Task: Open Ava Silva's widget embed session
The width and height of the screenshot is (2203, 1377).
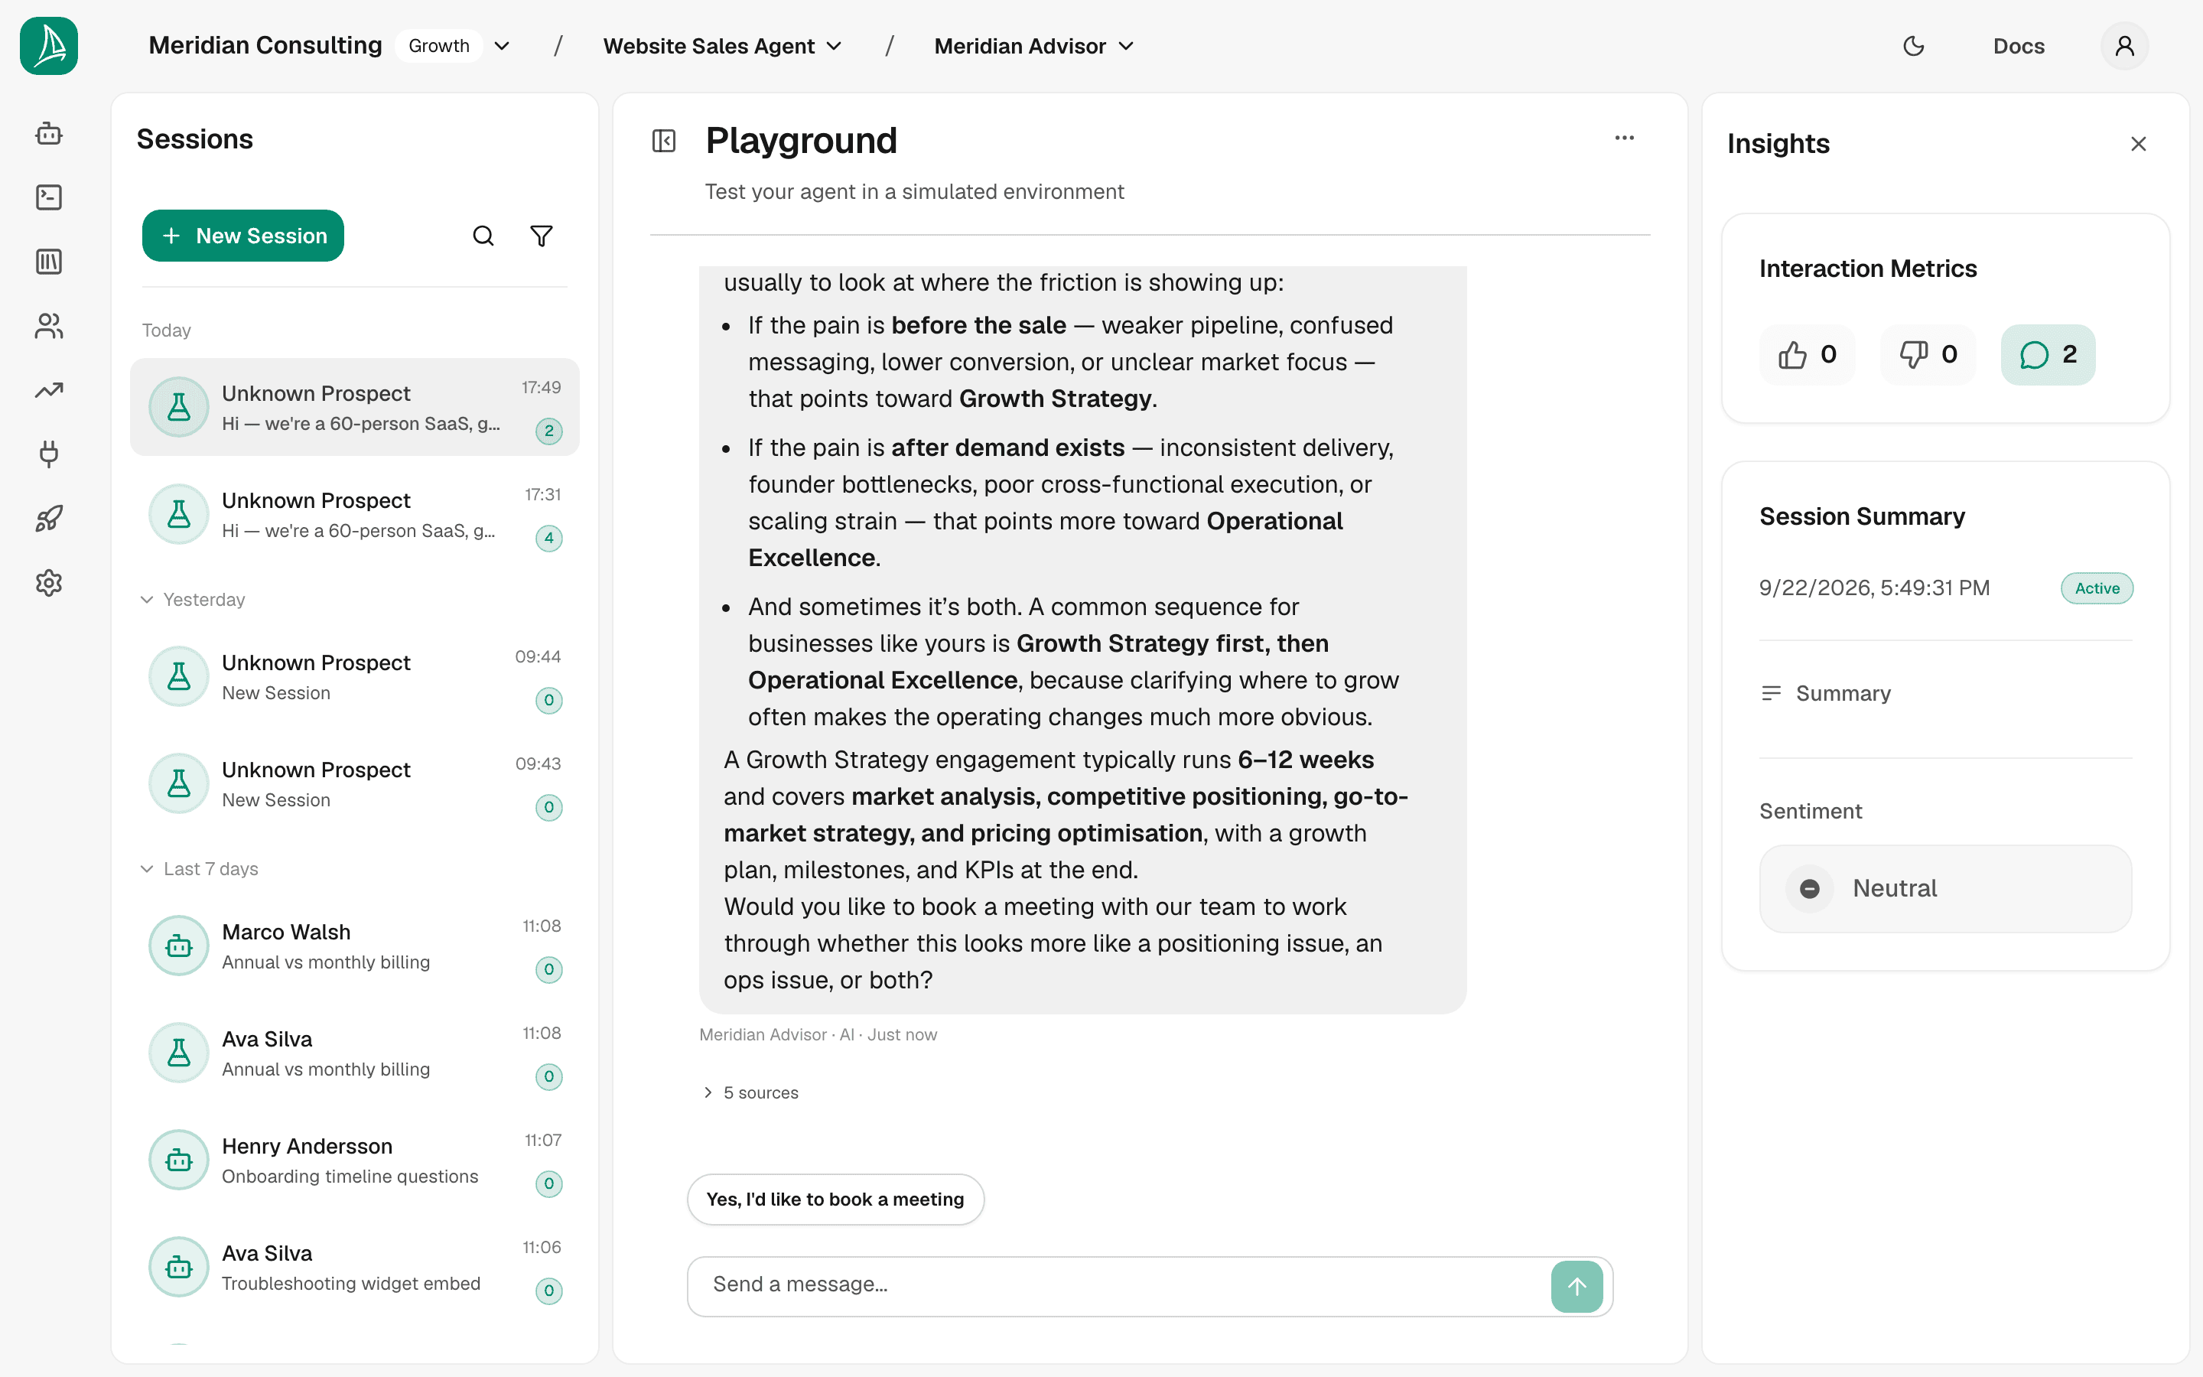Action: [355, 1268]
